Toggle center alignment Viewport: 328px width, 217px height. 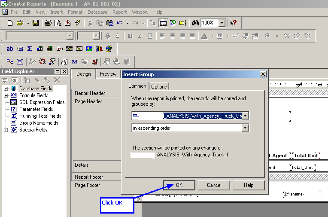[x=172, y=36]
